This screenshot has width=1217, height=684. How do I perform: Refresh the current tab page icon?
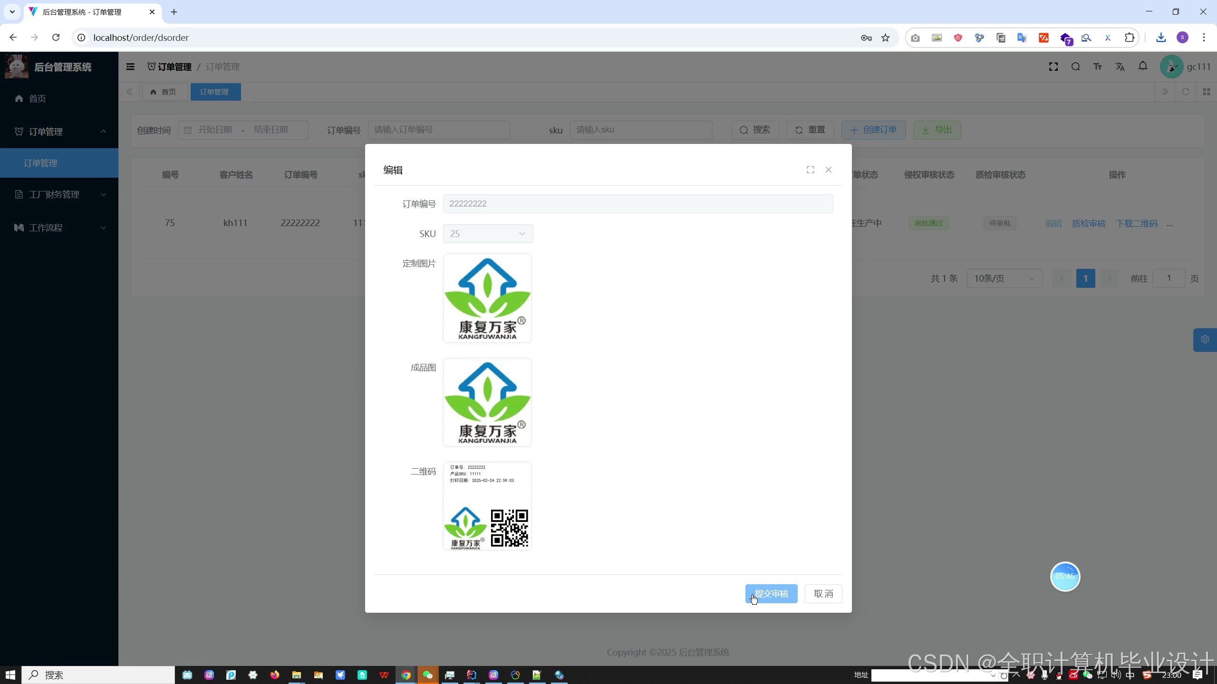coord(1186,92)
